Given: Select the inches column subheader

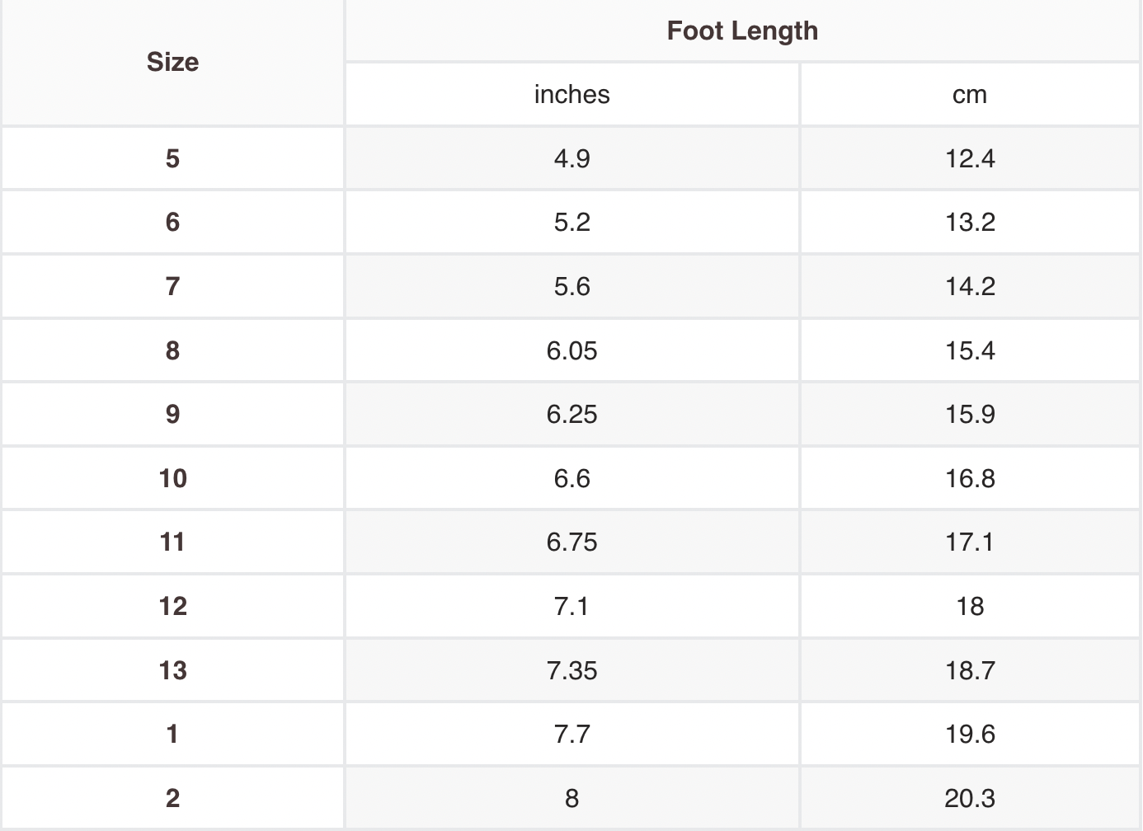Looking at the screenshot, I should coord(571,95).
